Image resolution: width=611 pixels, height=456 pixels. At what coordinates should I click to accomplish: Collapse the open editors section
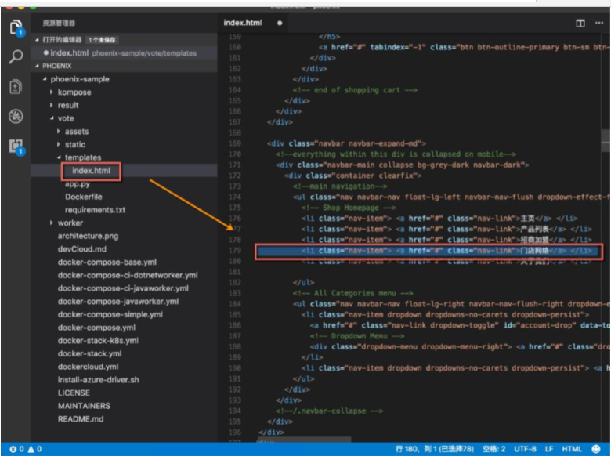38,40
